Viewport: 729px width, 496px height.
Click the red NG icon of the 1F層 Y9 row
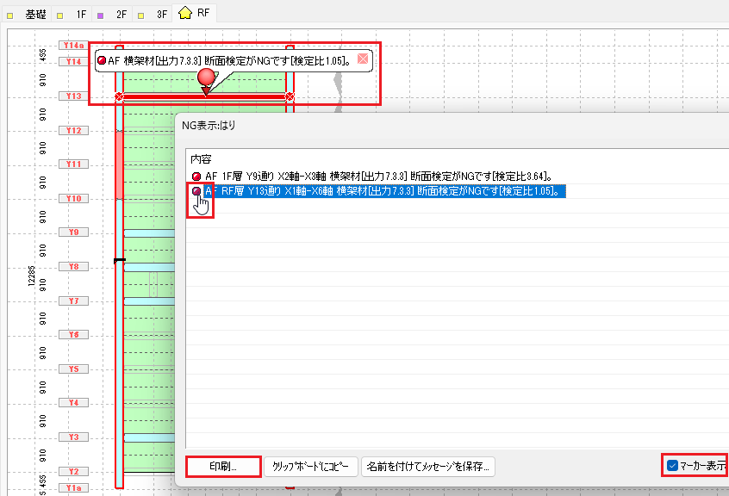196,176
